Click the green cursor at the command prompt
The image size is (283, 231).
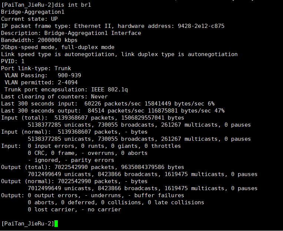click(56, 224)
